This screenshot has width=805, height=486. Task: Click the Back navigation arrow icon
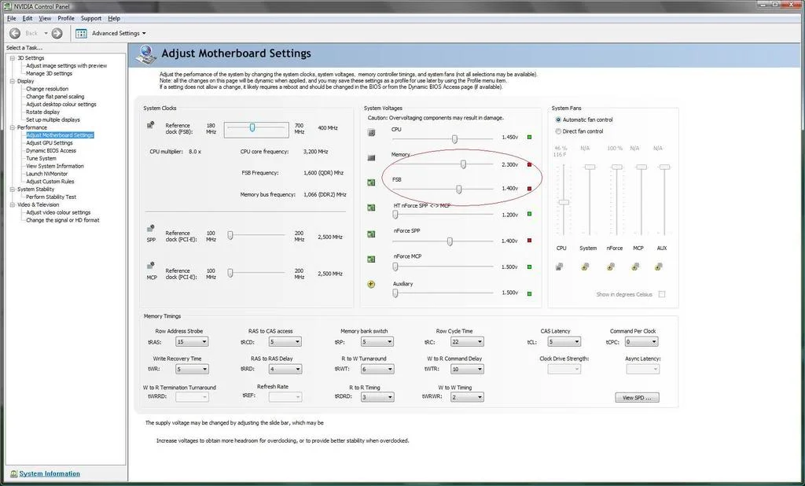click(15, 33)
